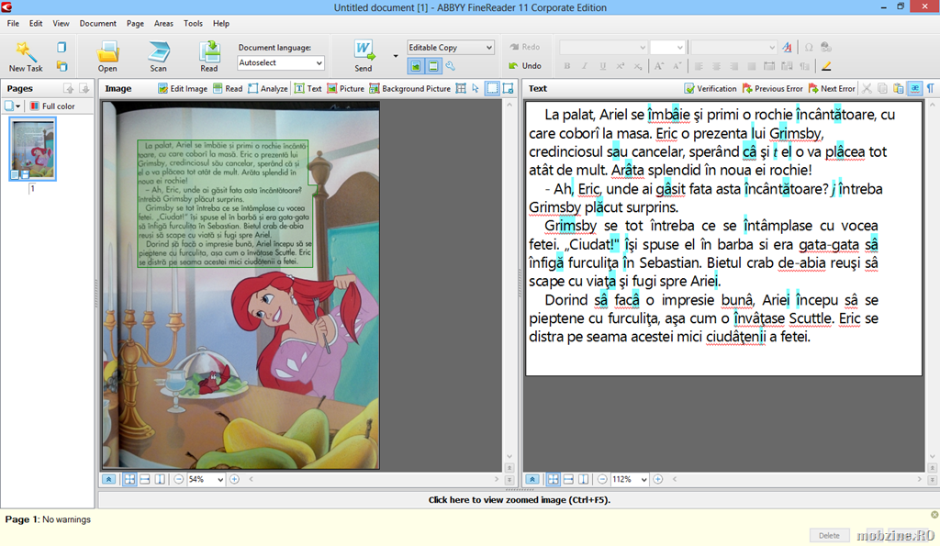The height and width of the screenshot is (546, 940).
Task: Zoom out the Text pane with minus
Action: click(602, 480)
